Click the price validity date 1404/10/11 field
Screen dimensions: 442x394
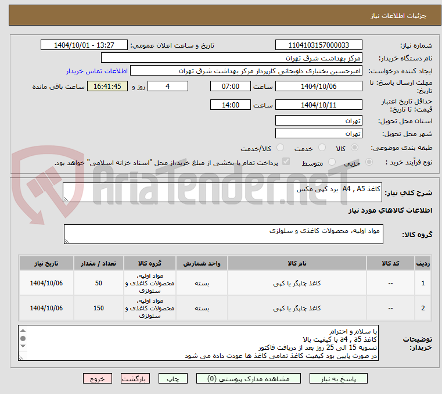click(318, 105)
